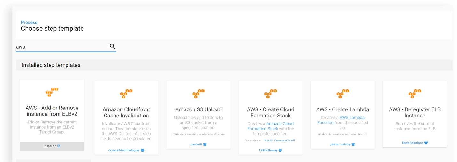This screenshot has height=162, width=457.
Task: Click the AWS icon on the Create Lambda card
Action: tap(343, 94)
